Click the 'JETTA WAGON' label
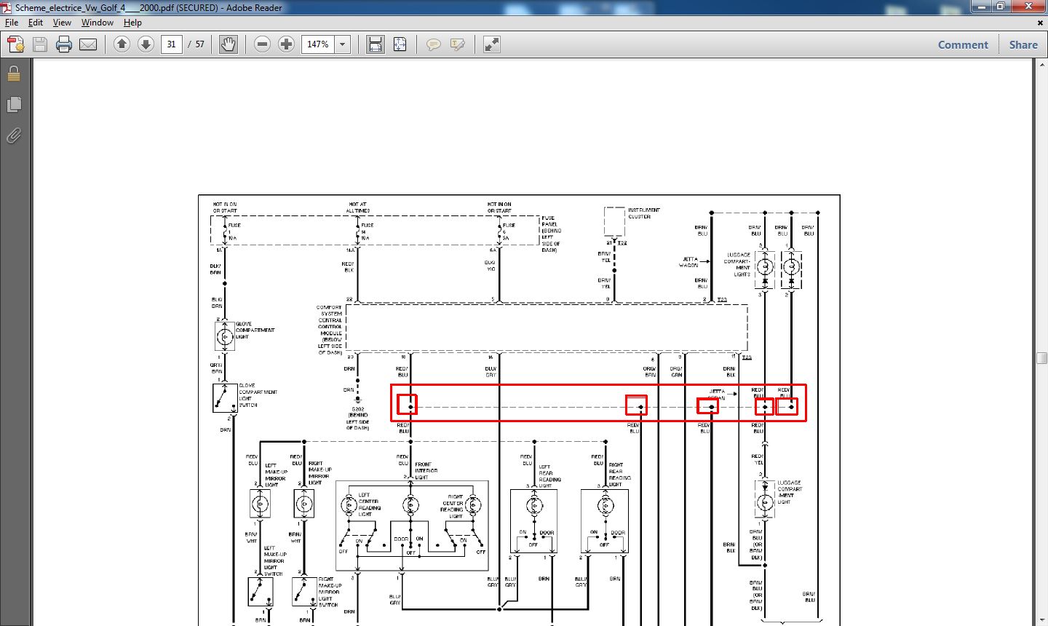The height and width of the screenshot is (626, 1048). (690, 262)
